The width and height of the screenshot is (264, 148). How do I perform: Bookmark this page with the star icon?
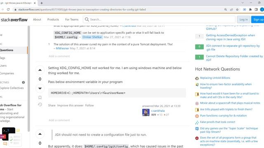[237, 9]
